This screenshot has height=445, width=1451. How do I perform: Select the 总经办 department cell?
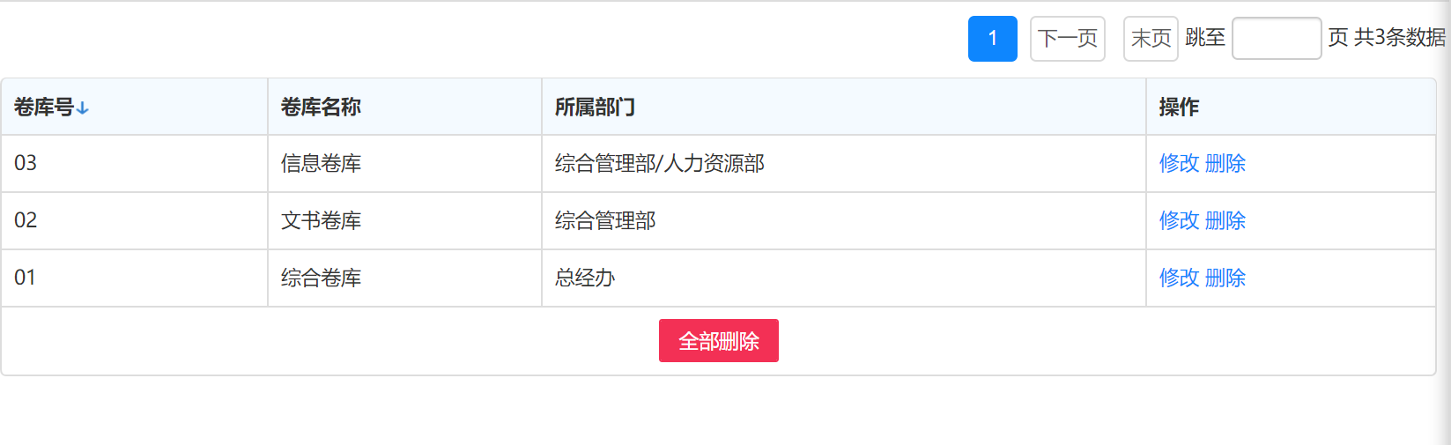844,278
